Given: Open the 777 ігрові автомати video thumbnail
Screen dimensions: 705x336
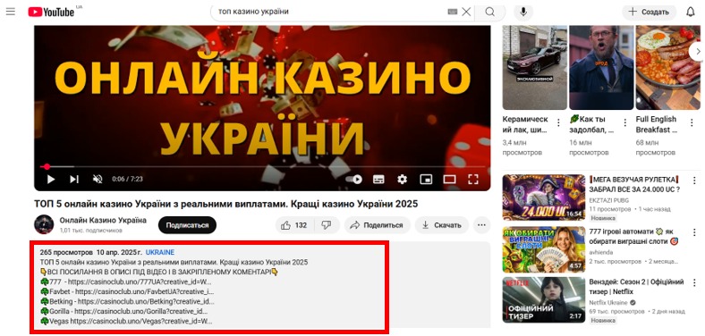Looking at the screenshot, I should tap(544, 249).
